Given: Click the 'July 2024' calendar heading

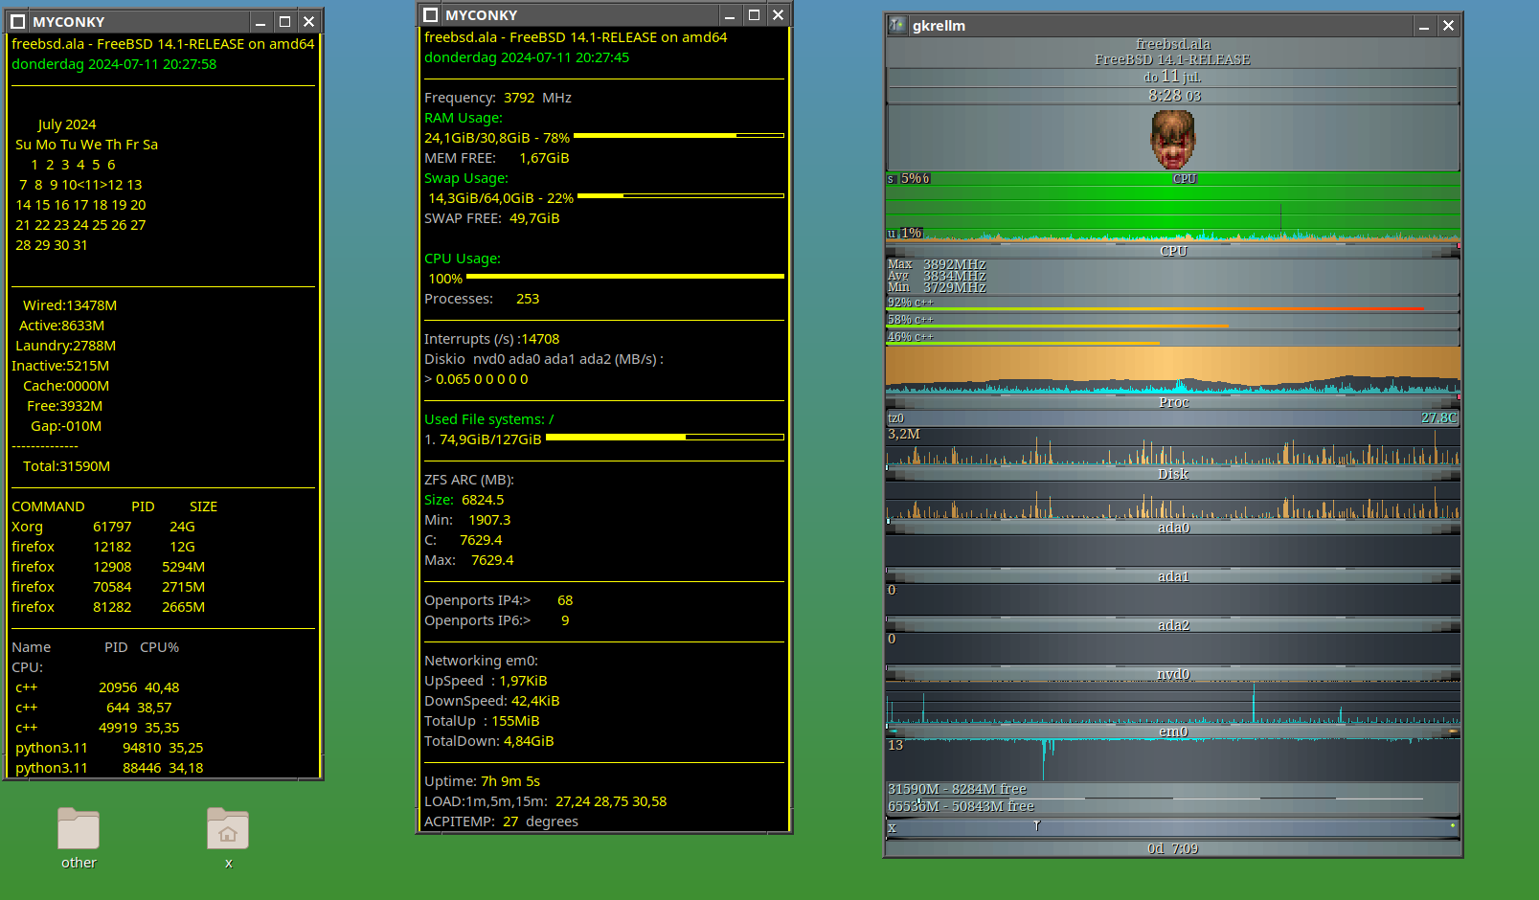Looking at the screenshot, I should click(x=67, y=124).
